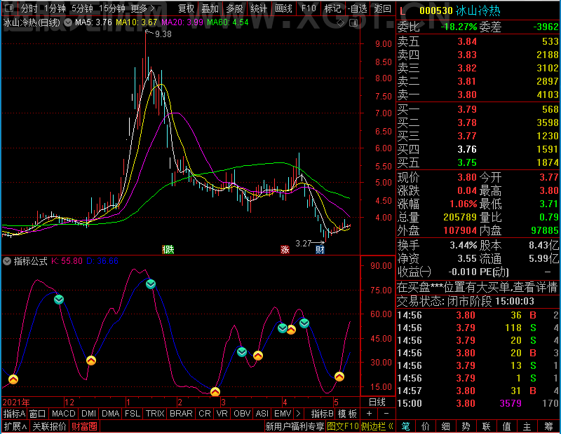561x434 pixels.
Task: Click the panel layout icon above chart
Action: coord(353,23)
